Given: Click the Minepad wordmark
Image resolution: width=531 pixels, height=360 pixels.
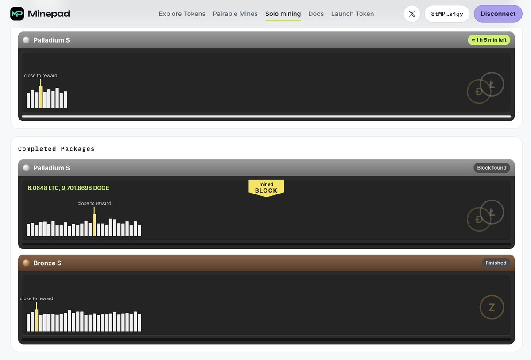Looking at the screenshot, I should (49, 14).
